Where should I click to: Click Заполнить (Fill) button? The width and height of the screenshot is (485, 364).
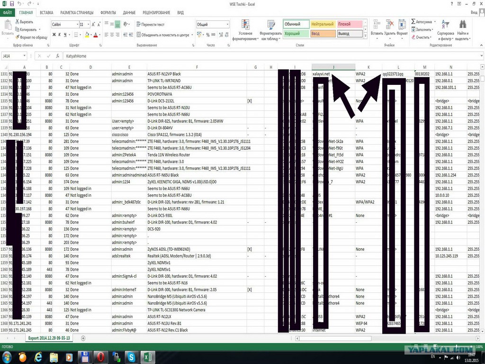coord(422,30)
